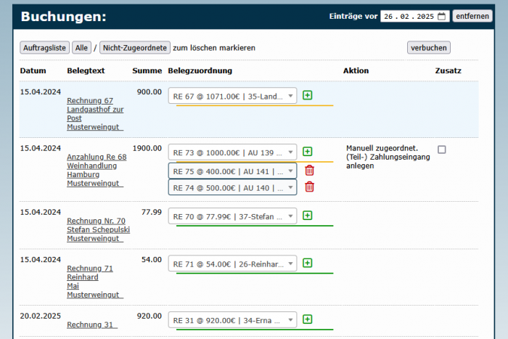Remove RE 74 assignment with trash icon

310,187
